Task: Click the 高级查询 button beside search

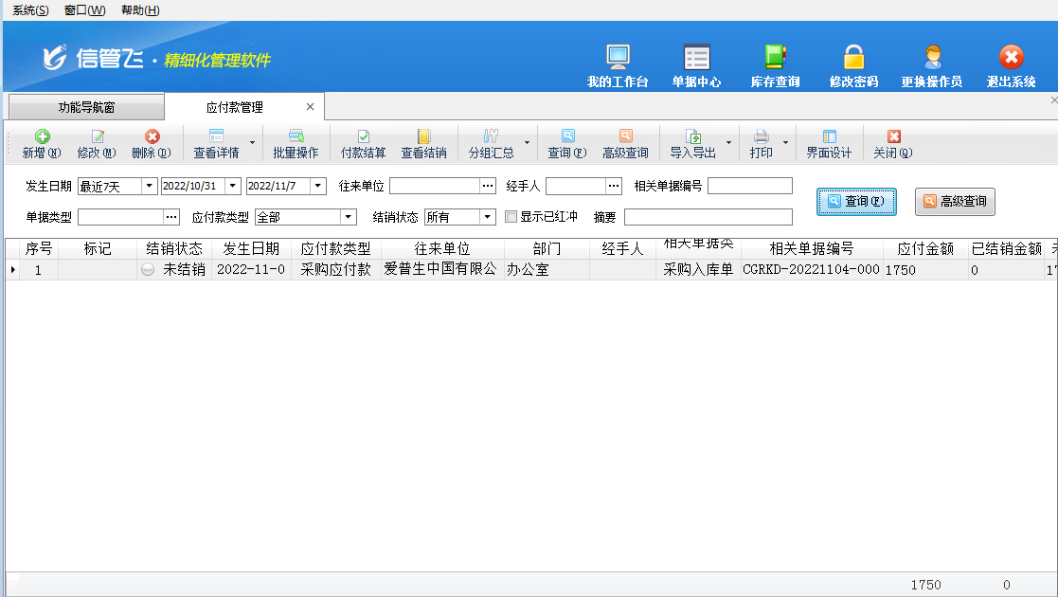Action: coord(955,201)
